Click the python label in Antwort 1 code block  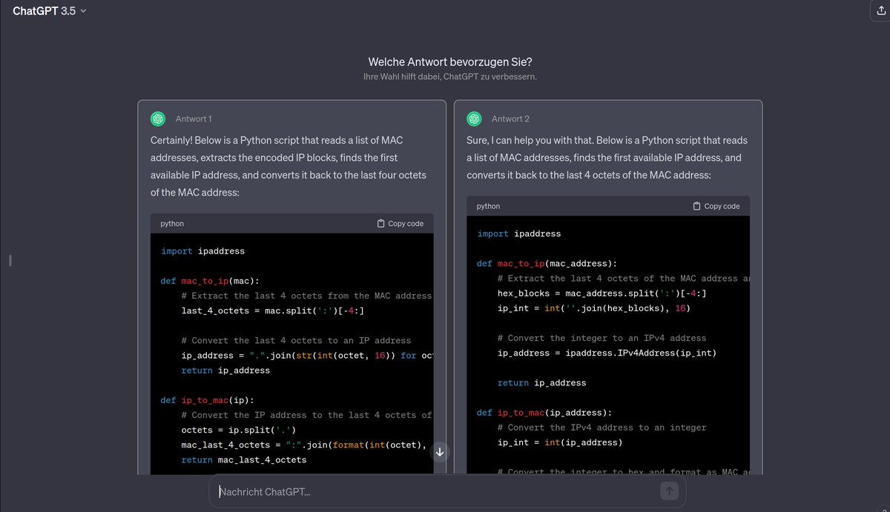pyautogui.click(x=172, y=223)
